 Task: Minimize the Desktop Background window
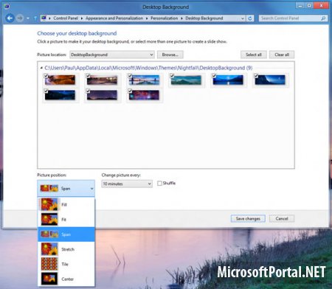[300, 5]
